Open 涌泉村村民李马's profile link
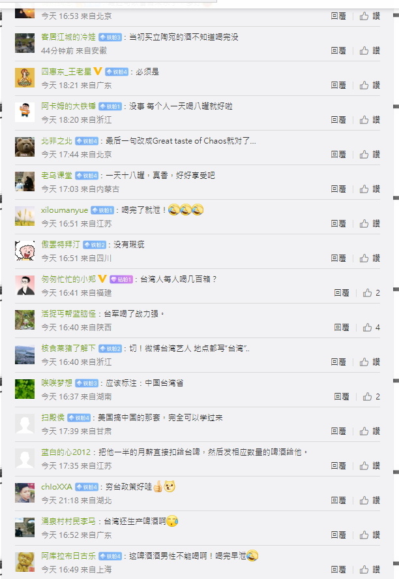Screen dimensions: 399x579 (68, 521)
